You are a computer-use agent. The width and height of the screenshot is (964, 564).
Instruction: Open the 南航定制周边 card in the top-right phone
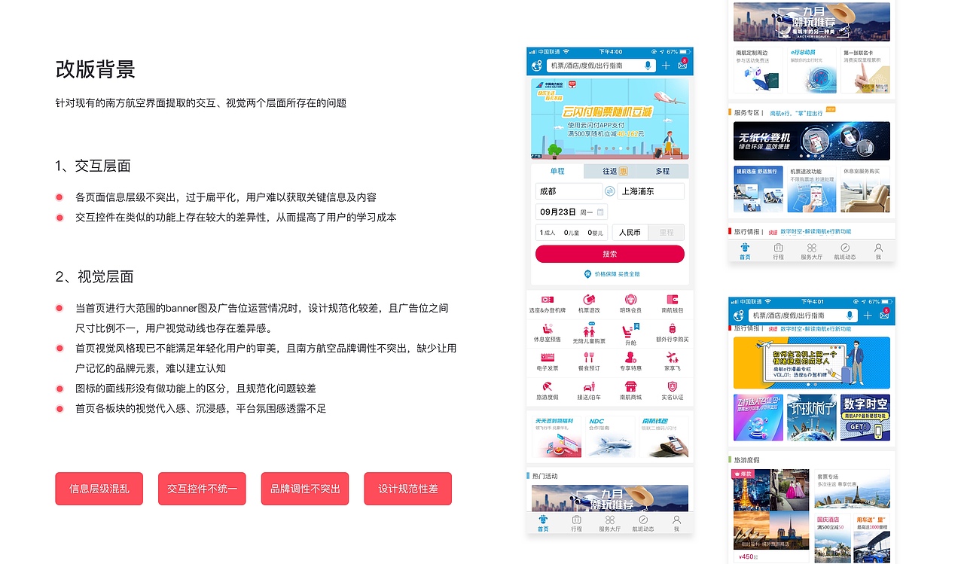pyautogui.click(x=758, y=71)
